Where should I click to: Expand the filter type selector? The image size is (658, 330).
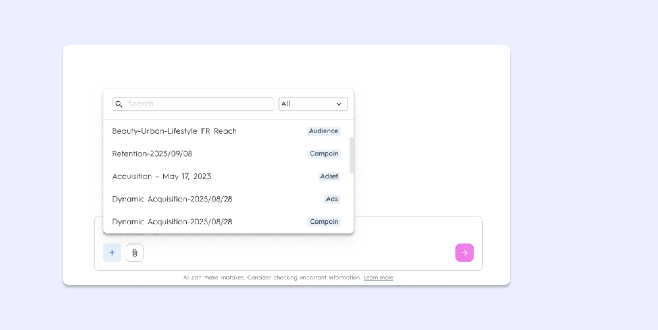(313, 104)
